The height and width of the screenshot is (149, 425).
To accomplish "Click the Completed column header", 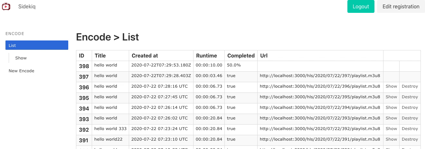I will tap(241, 56).
